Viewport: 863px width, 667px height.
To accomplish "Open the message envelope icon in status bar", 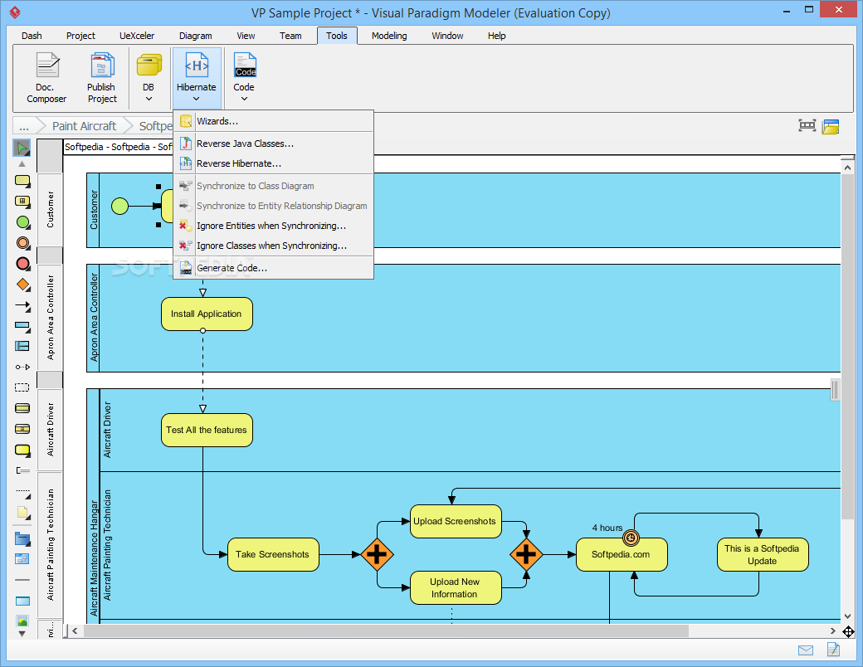I will (805, 650).
